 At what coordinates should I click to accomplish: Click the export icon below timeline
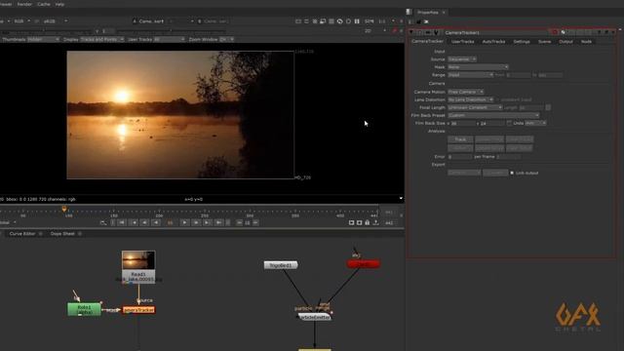pos(375,223)
